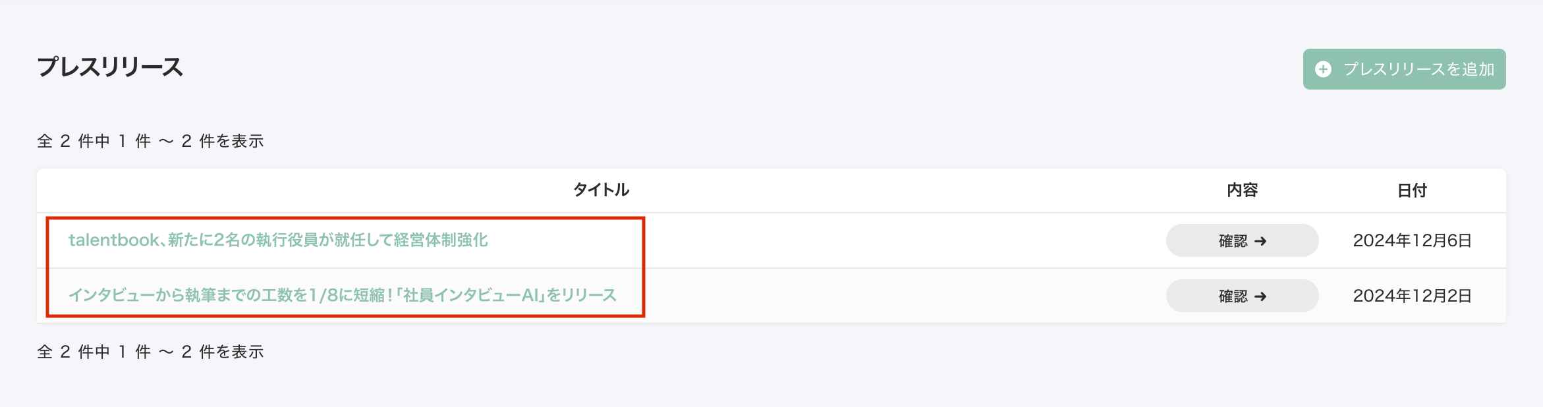The height and width of the screenshot is (407, 1543).
Task: Click the プレスリリース page heading
Action: 110,67
